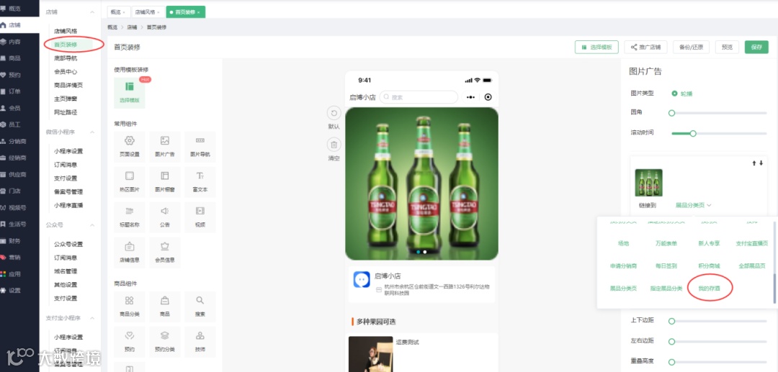Add the 预约分类 component
Screen dimensions: 778x372
point(165,342)
